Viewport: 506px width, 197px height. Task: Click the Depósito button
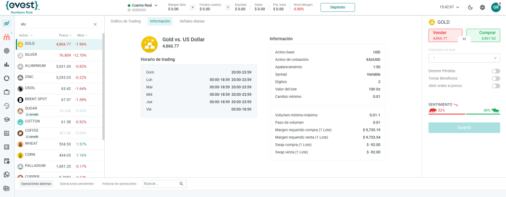click(x=337, y=7)
